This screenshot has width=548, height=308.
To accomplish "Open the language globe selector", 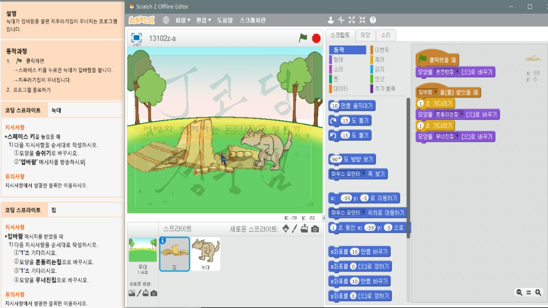I will point(165,20).
